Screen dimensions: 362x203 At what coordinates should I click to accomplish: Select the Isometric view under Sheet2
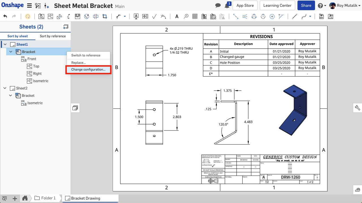pos(35,103)
